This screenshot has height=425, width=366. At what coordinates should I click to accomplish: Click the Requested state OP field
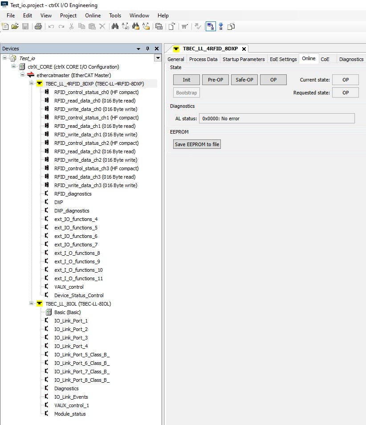pyautogui.click(x=346, y=93)
